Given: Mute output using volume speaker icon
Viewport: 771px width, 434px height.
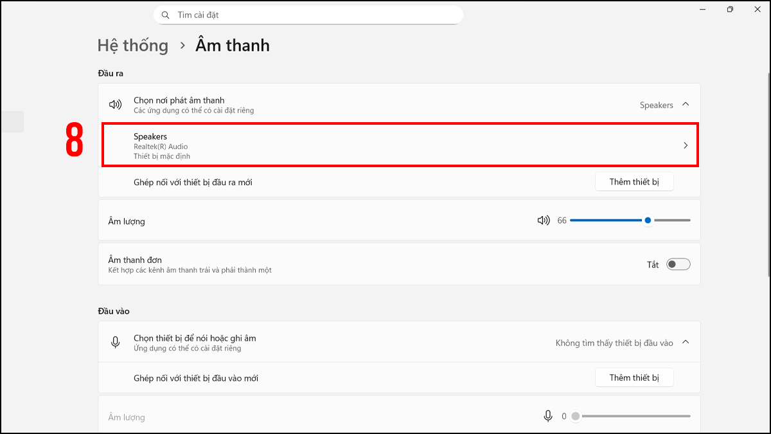Looking at the screenshot, I should (544, 221).
